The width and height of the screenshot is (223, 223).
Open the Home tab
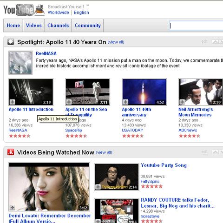click(x=13, y=26)
